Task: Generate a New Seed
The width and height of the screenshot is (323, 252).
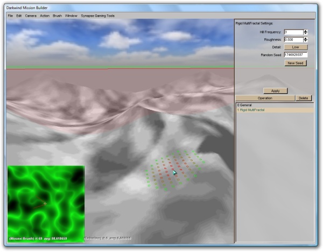Action: pos(296,63)
